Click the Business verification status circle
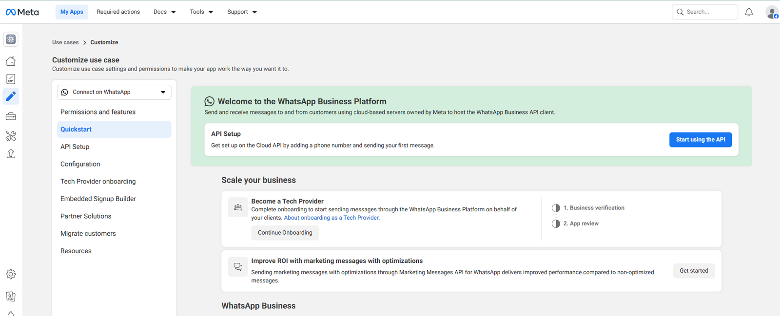Image resolution: width=780 pixels, height=316 pixels. (x=556, y=208)
